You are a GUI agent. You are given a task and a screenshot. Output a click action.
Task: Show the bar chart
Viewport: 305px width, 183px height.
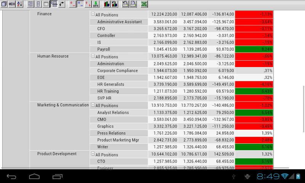click(x=107, y=4)
